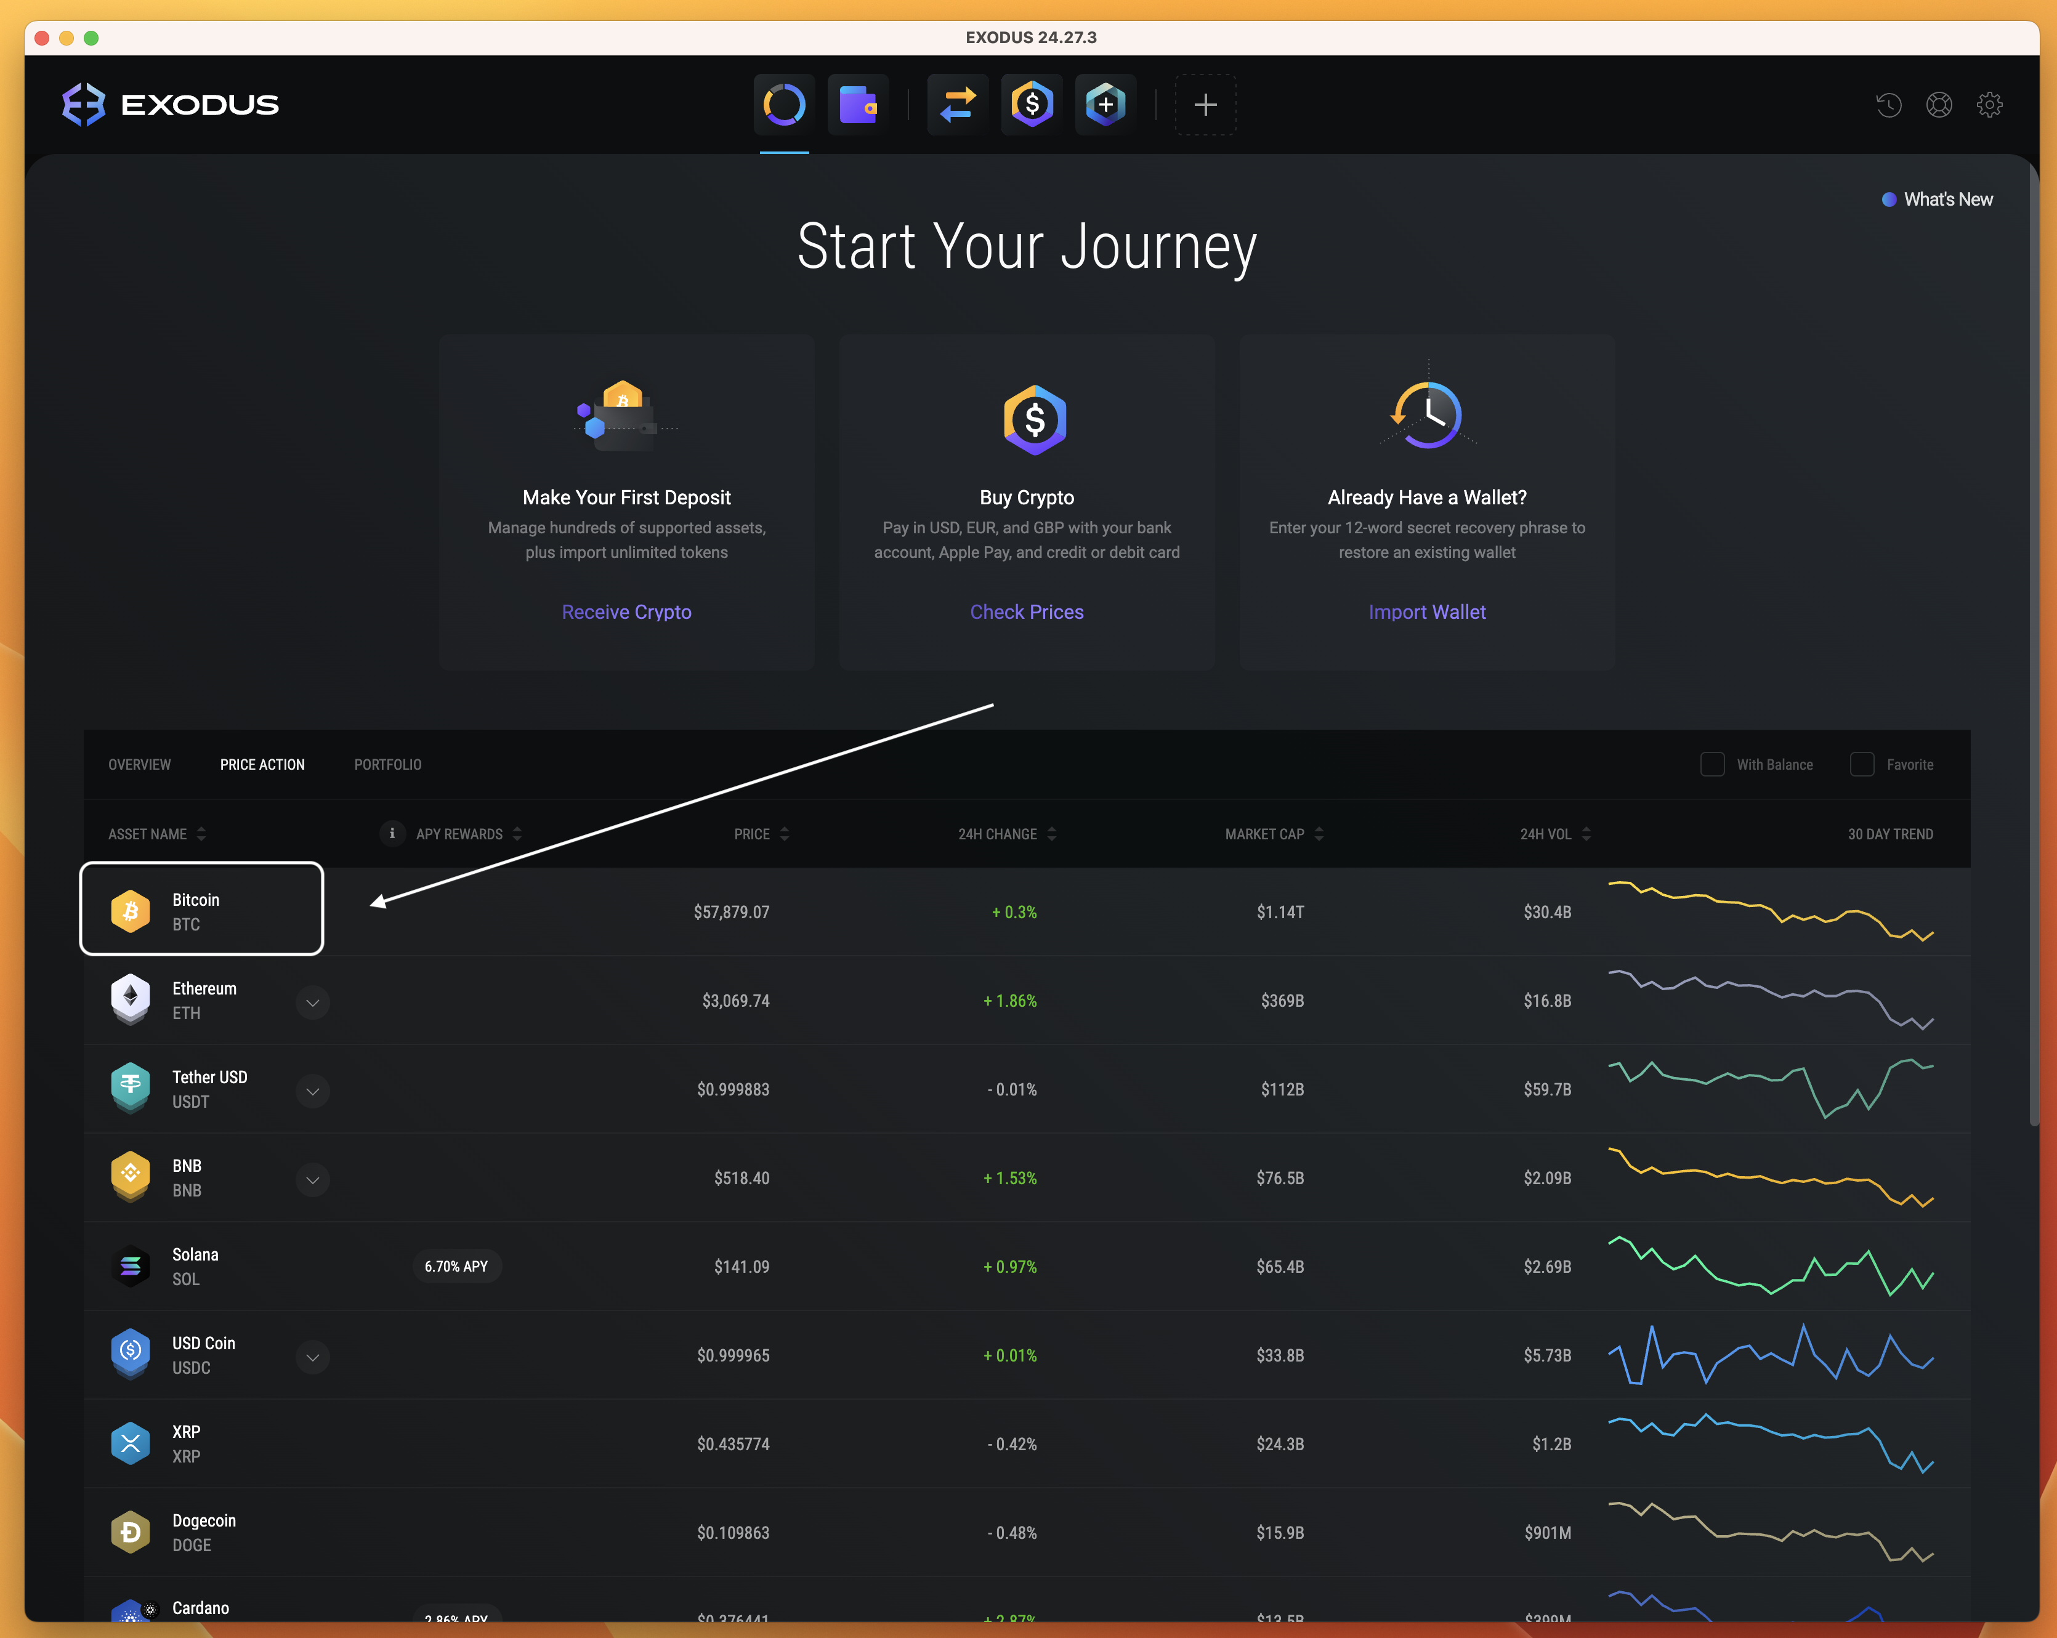Switch to the Overview tab
This screenshot has width=2057, height=1638.
139,764
